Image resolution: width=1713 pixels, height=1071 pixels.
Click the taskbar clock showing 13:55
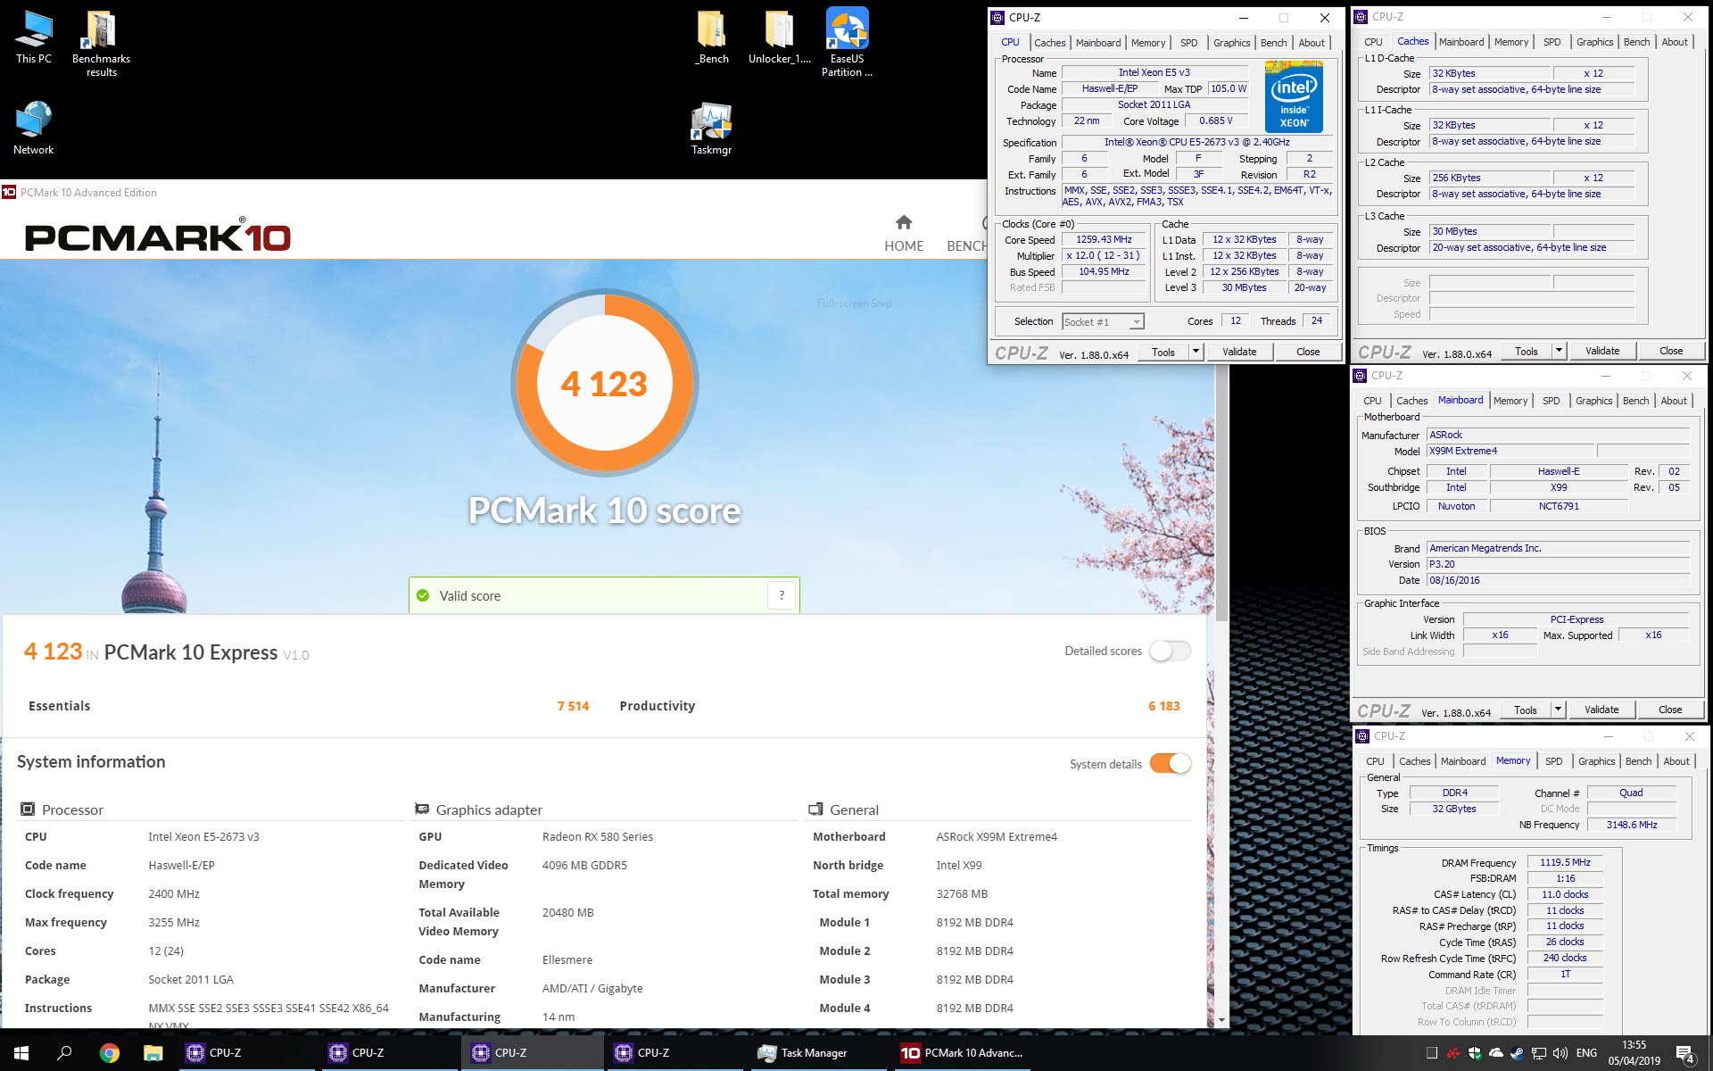point(1634,1053)
